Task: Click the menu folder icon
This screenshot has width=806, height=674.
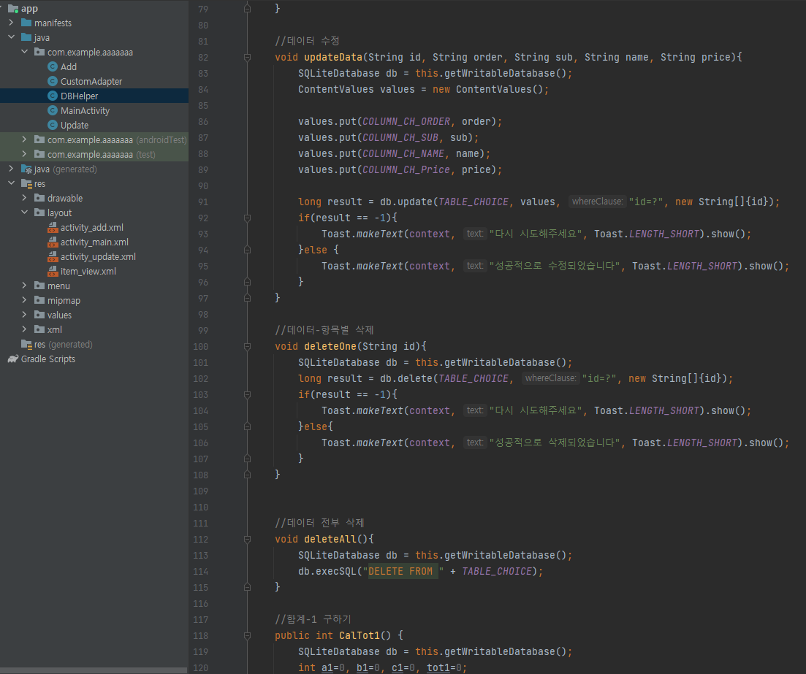Action: pos(39,286)
